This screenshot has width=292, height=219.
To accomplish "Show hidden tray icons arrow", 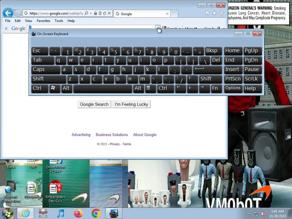I will pyautogui.click(x=249, y=214).
